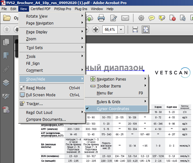The width and height of the screenshot is (193, 163).
Task: Add a sticky note comment icon
Action: click(151, 18)
